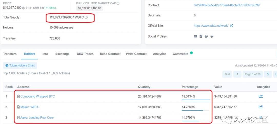Click the Page 1 of 20 indicator
Viewport: 277px width, 124px height.
pos(253,74)
